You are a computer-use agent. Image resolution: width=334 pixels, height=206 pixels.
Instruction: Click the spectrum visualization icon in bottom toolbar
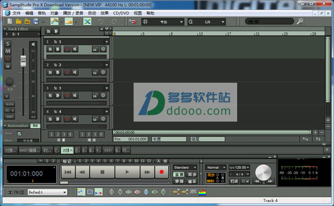[202, 192]
